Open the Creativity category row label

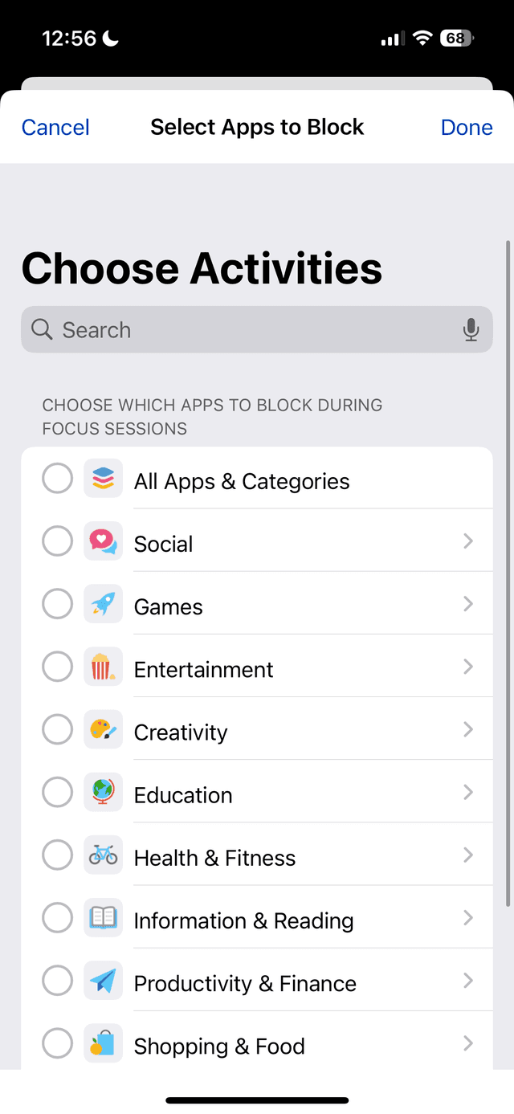coord(181,732)
